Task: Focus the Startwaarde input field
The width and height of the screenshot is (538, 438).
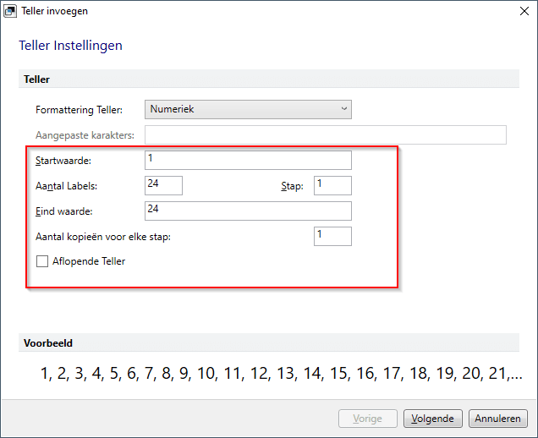Action: [x=248, y=160]
